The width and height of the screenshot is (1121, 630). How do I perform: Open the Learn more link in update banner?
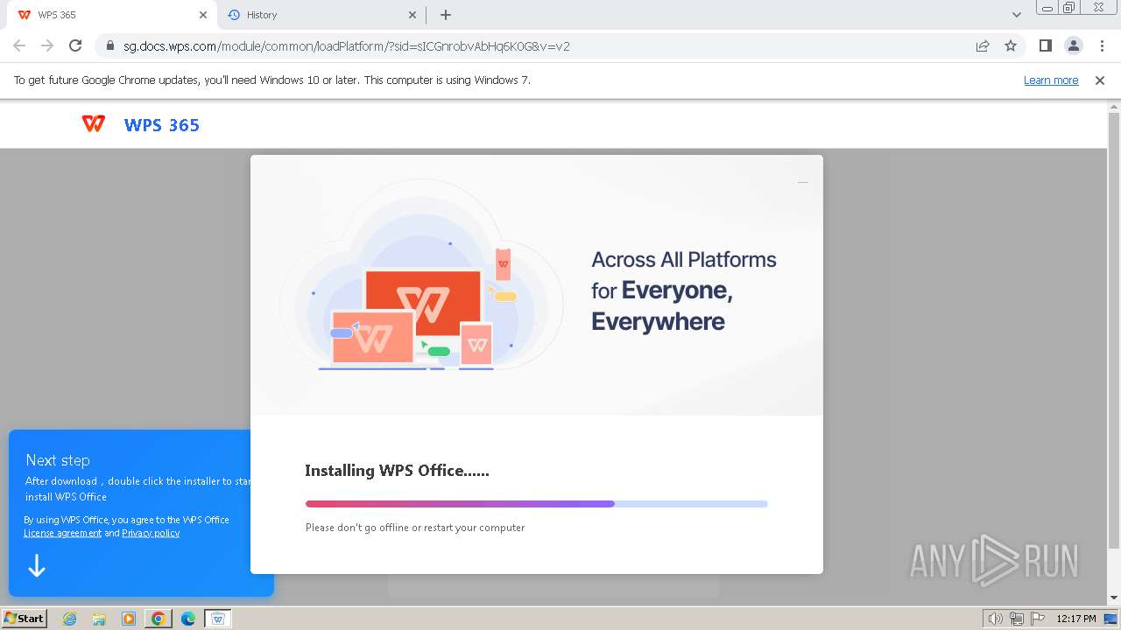coord(1051,80)
